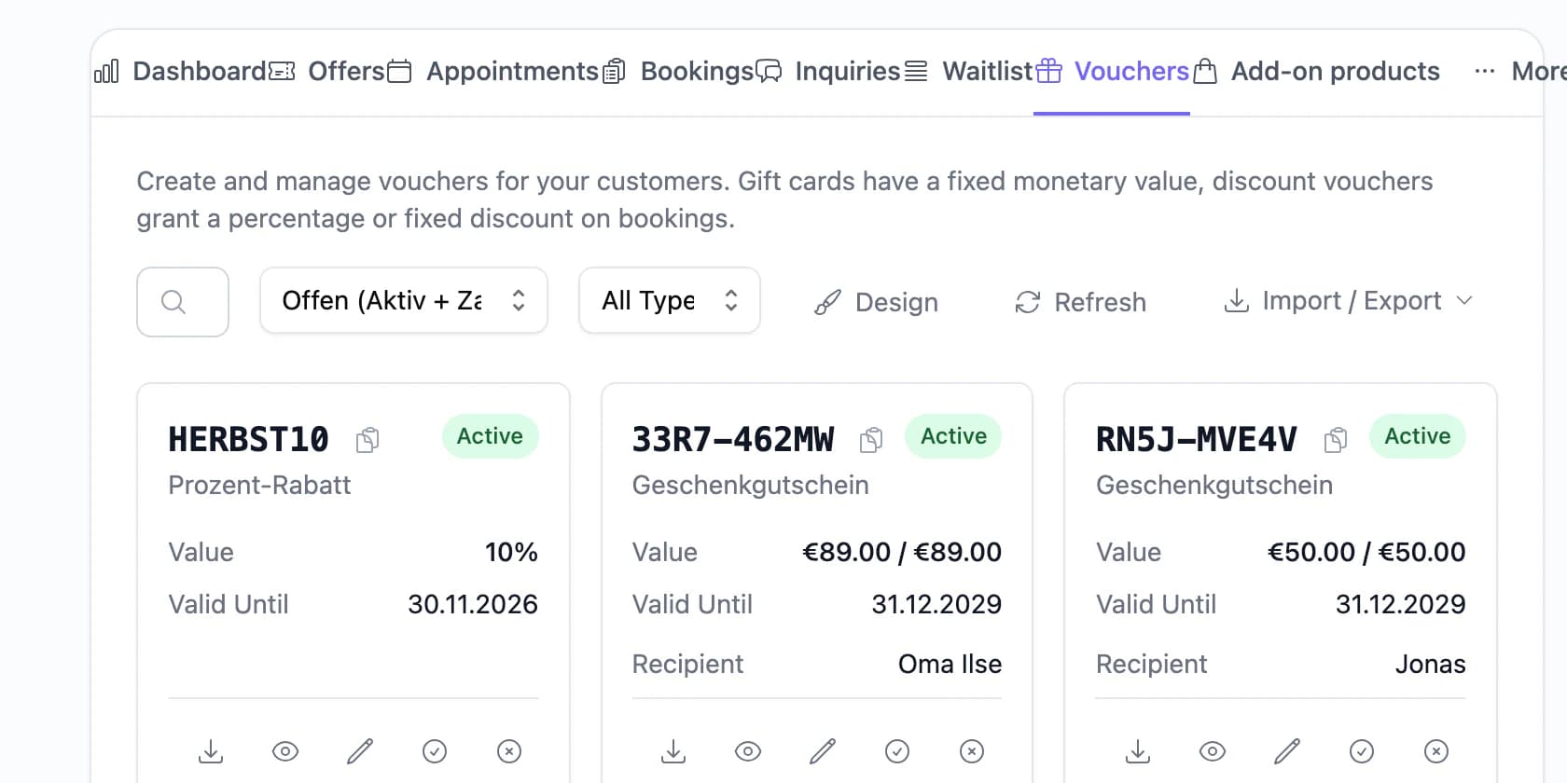Cancel the RN5J-MVE4V voucher with X icon
This screenshot has height=783, width=1567.
[1436, 751]
